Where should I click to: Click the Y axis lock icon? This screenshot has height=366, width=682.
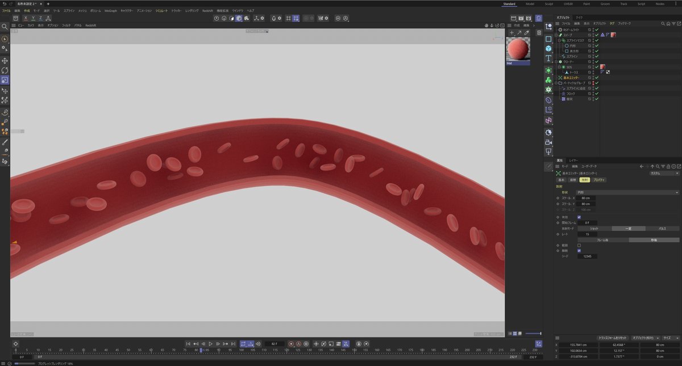pos(33,18)
